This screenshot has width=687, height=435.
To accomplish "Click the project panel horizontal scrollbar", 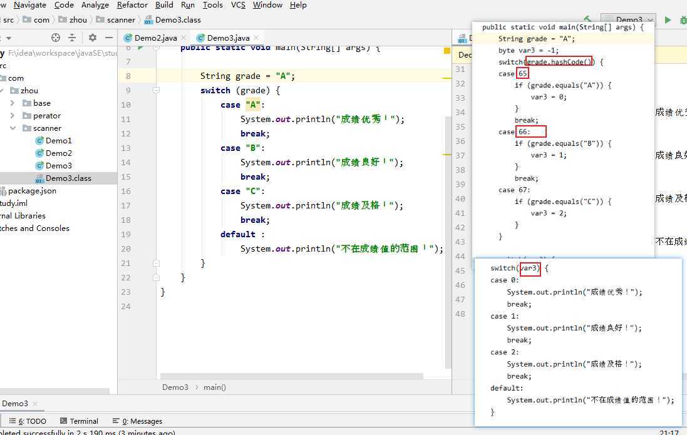I will tap(54, 391).
